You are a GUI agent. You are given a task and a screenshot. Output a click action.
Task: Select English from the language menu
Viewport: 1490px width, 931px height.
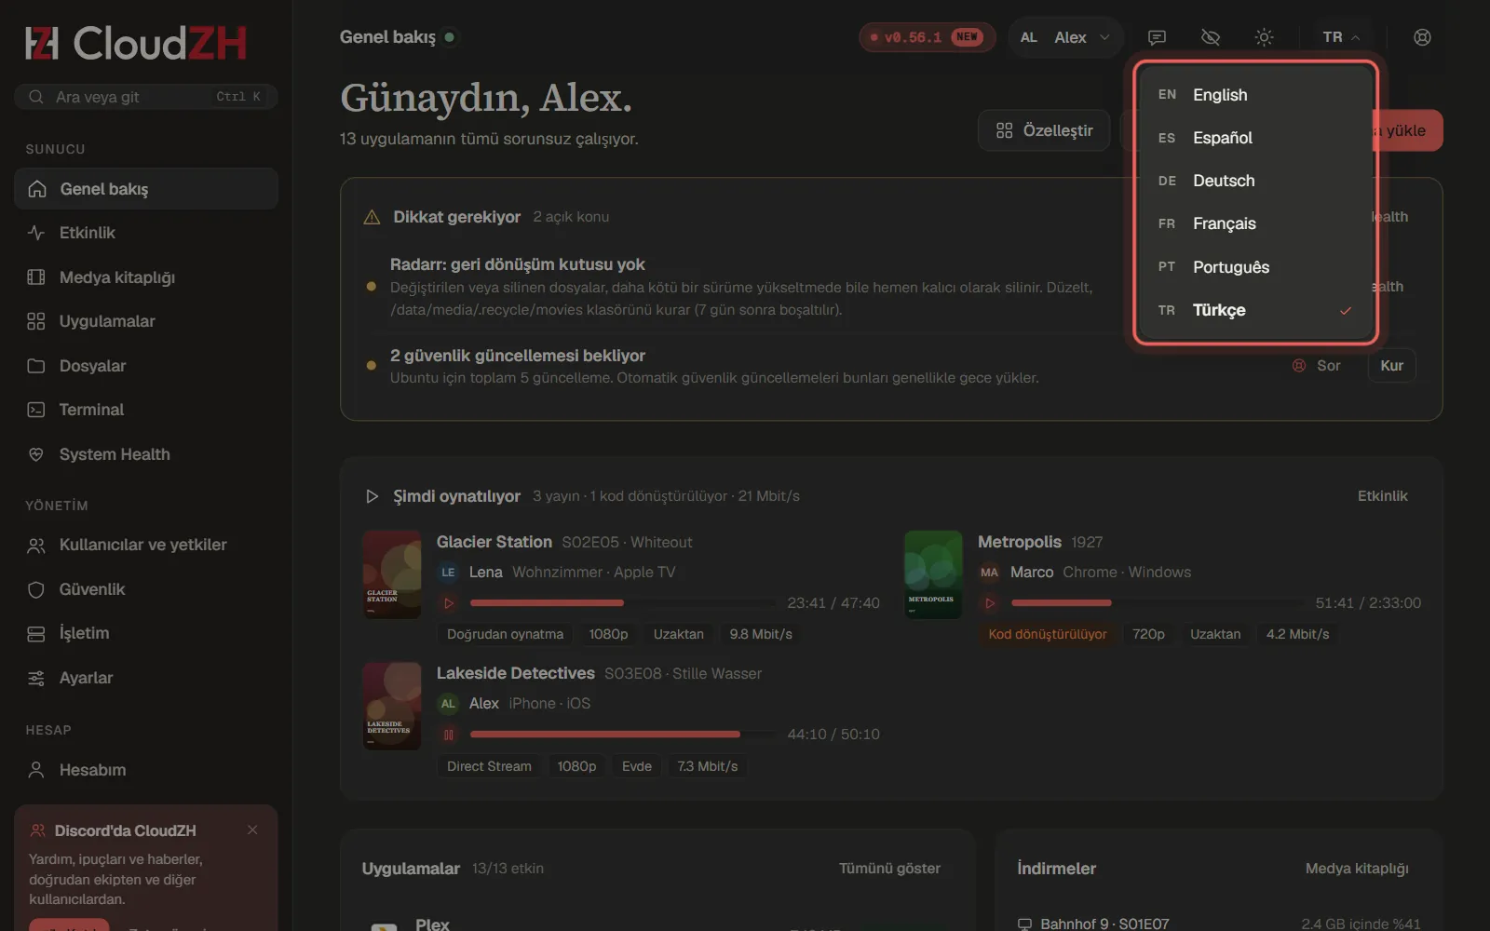1254,95
